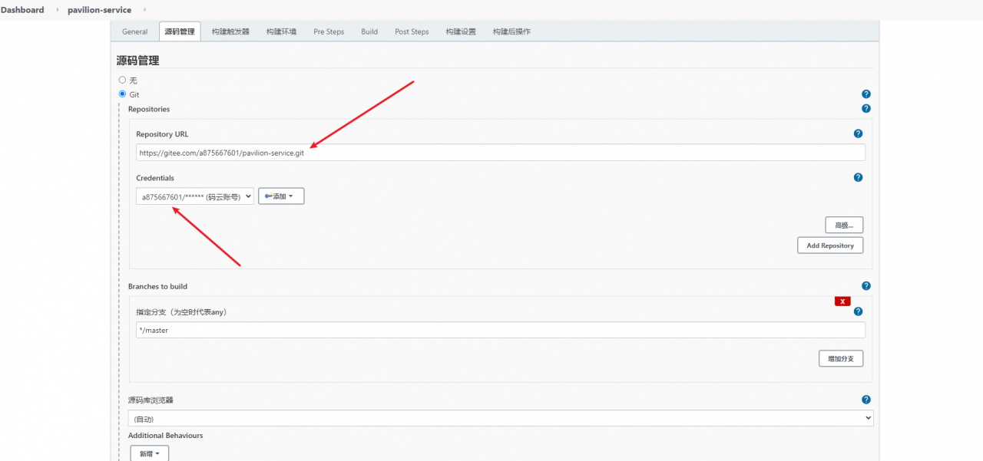The width and height of the screenshot is (983, 461).
Task: Show help for 指定分支 field
Action: [x=858, y=311]
